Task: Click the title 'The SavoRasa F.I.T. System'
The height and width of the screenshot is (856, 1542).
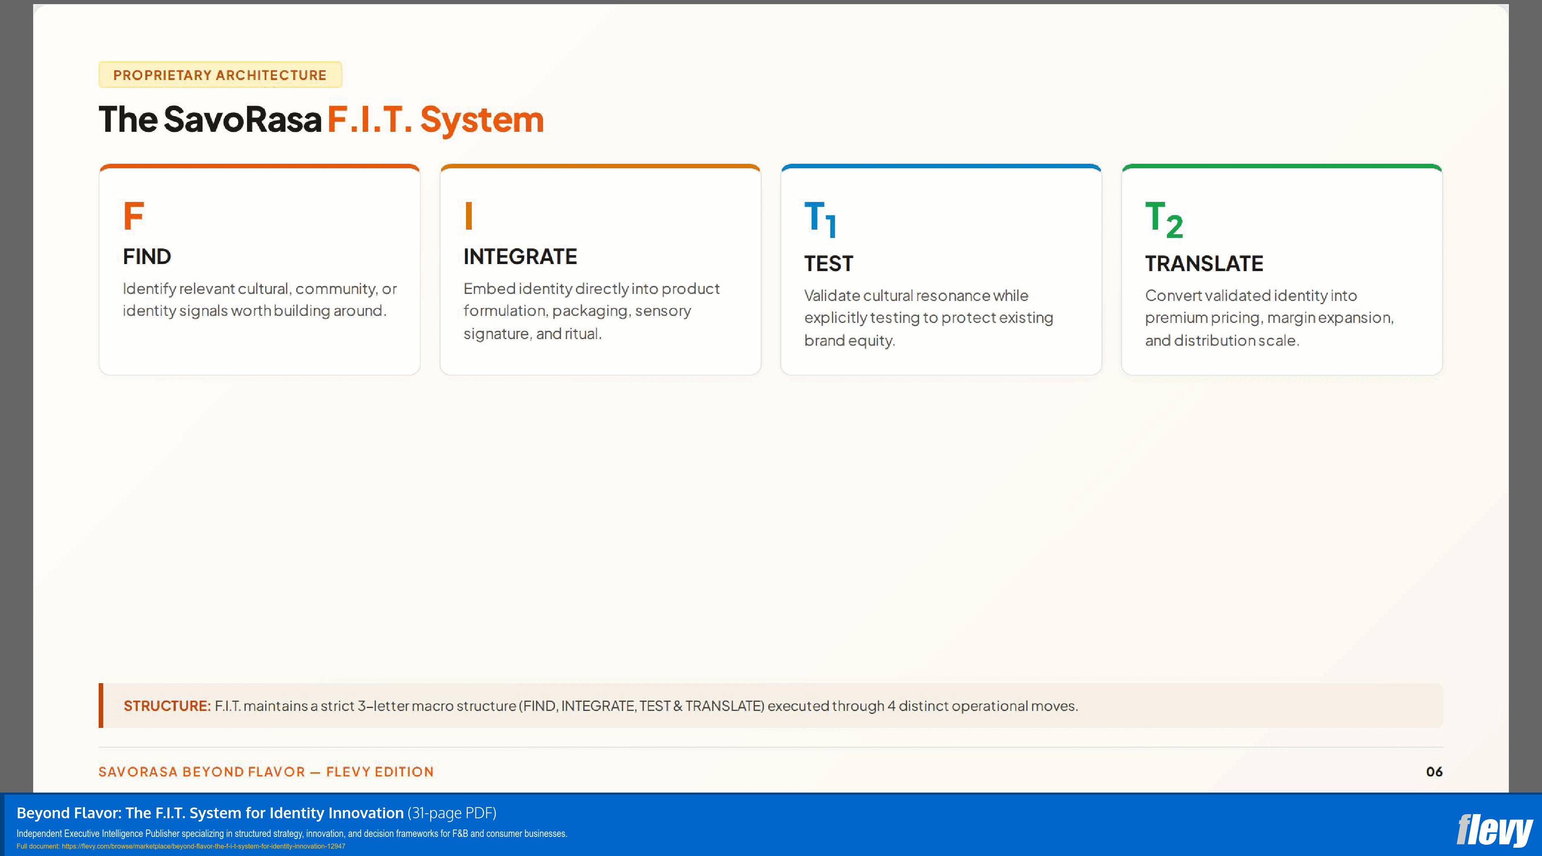Action: pos(321,120)
